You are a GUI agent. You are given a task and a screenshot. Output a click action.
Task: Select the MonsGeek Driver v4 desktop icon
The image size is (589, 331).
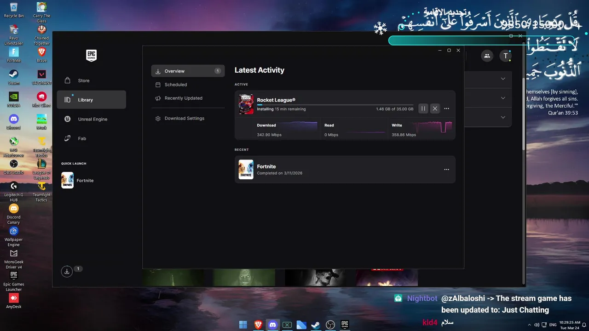click(x=14, y=259)
